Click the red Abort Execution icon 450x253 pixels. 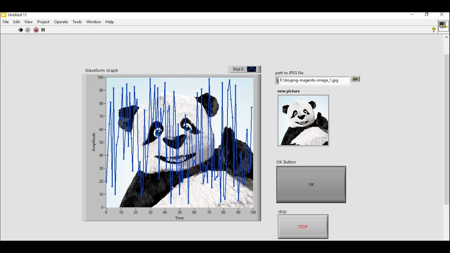[x=36, y=30]
